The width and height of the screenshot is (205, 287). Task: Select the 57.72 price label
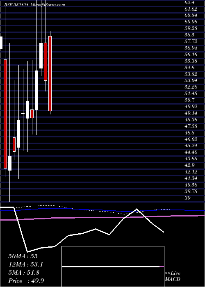point(191,41)
